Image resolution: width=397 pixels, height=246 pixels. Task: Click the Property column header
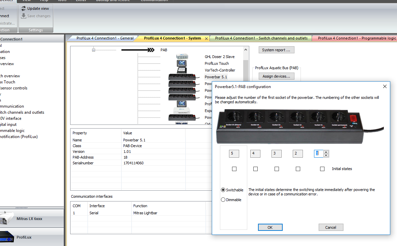point(80,133)
